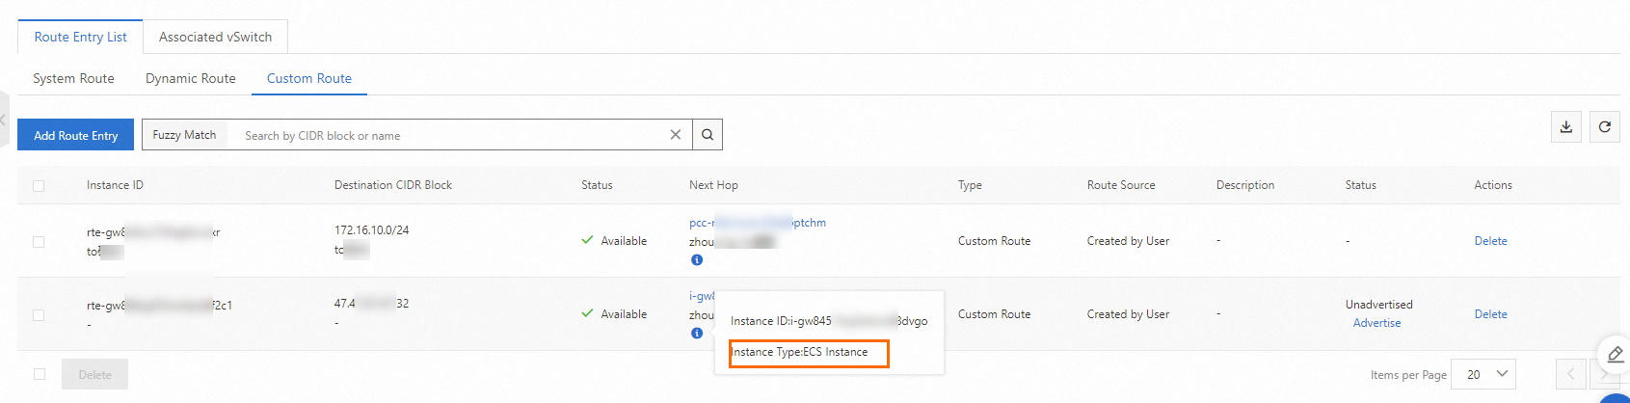The width and height of the screenshot is (1630, 403).
Task: Click the previous page arrow
Action: point(1570,374)
